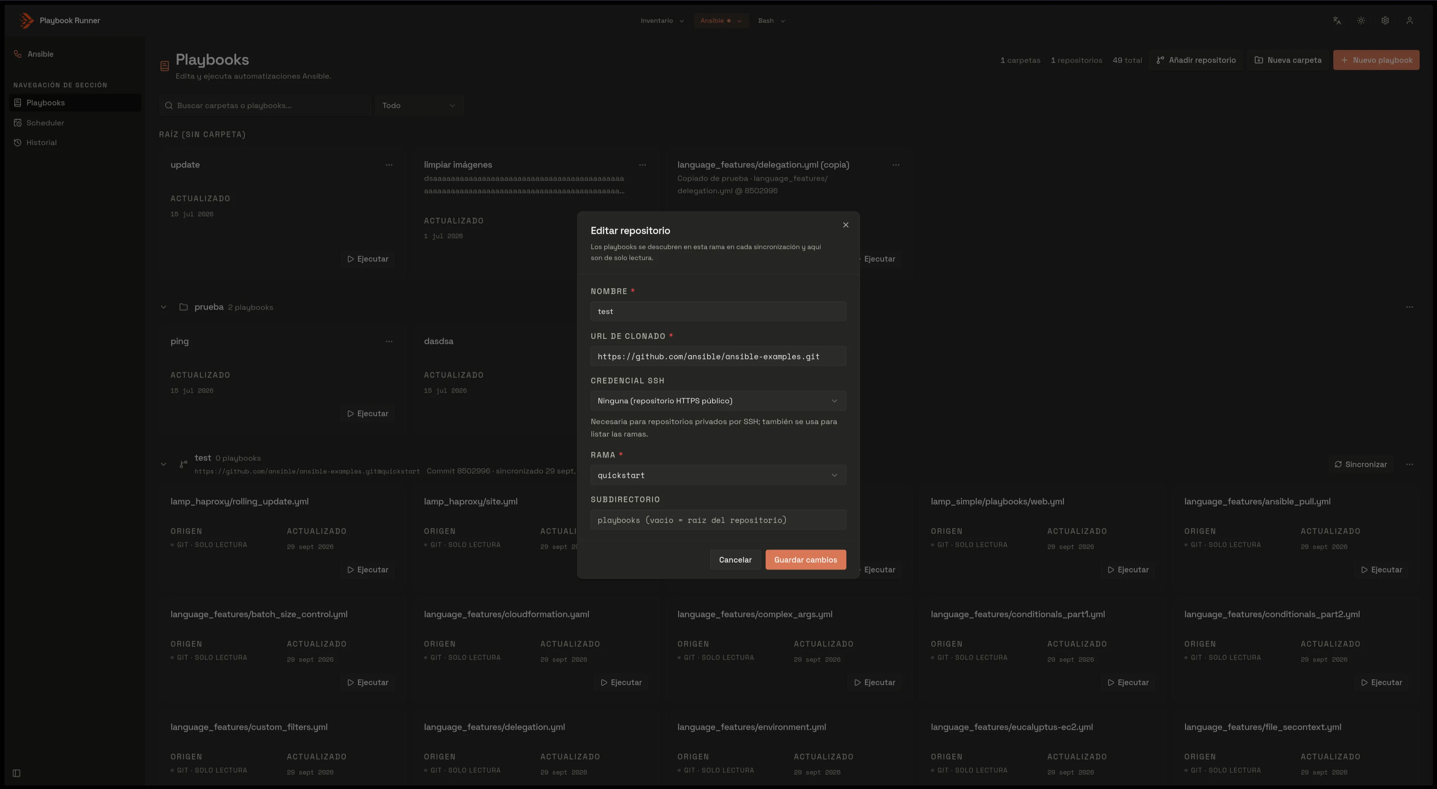Click the Nombre input field containing test
Screen dimensions: 1437x789
coord(718,312)
